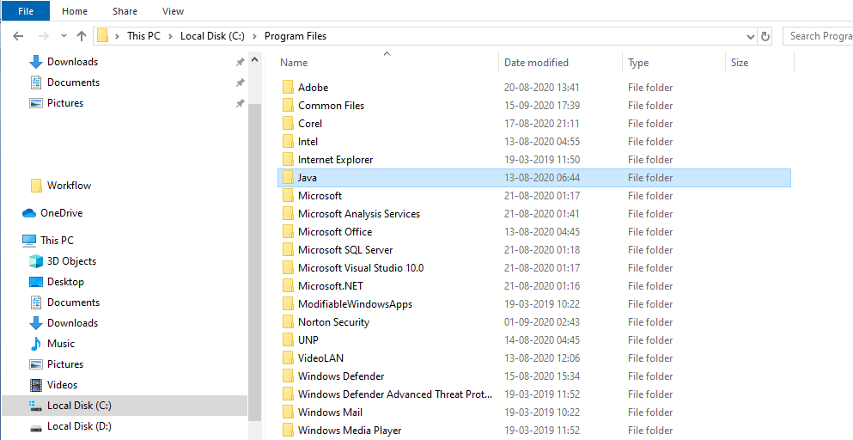Select the Internet Explorer folder icon
This screenshot has width=853, height=440.
[288, 160]
